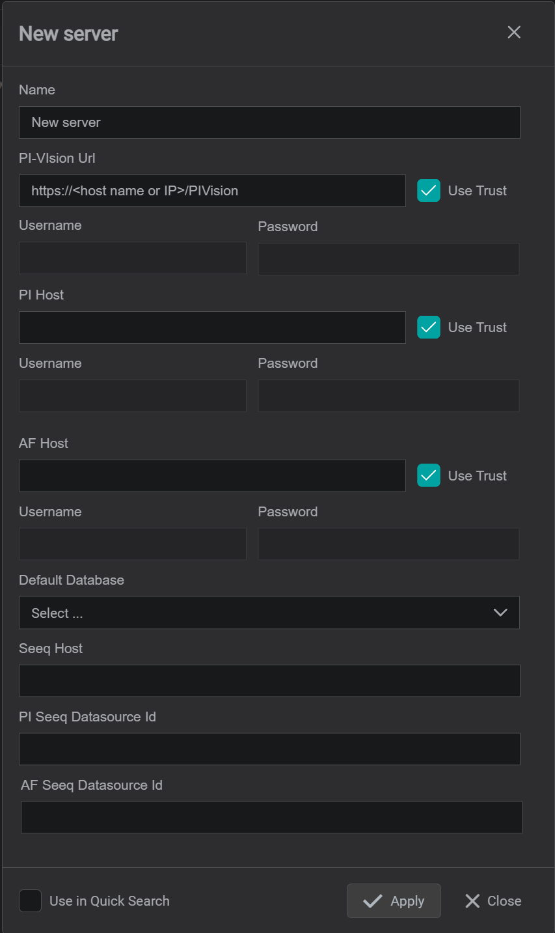Click the PI Seeq Datasource Id field
This screenshot has height=933, width=555.
[x=269, y=749]
